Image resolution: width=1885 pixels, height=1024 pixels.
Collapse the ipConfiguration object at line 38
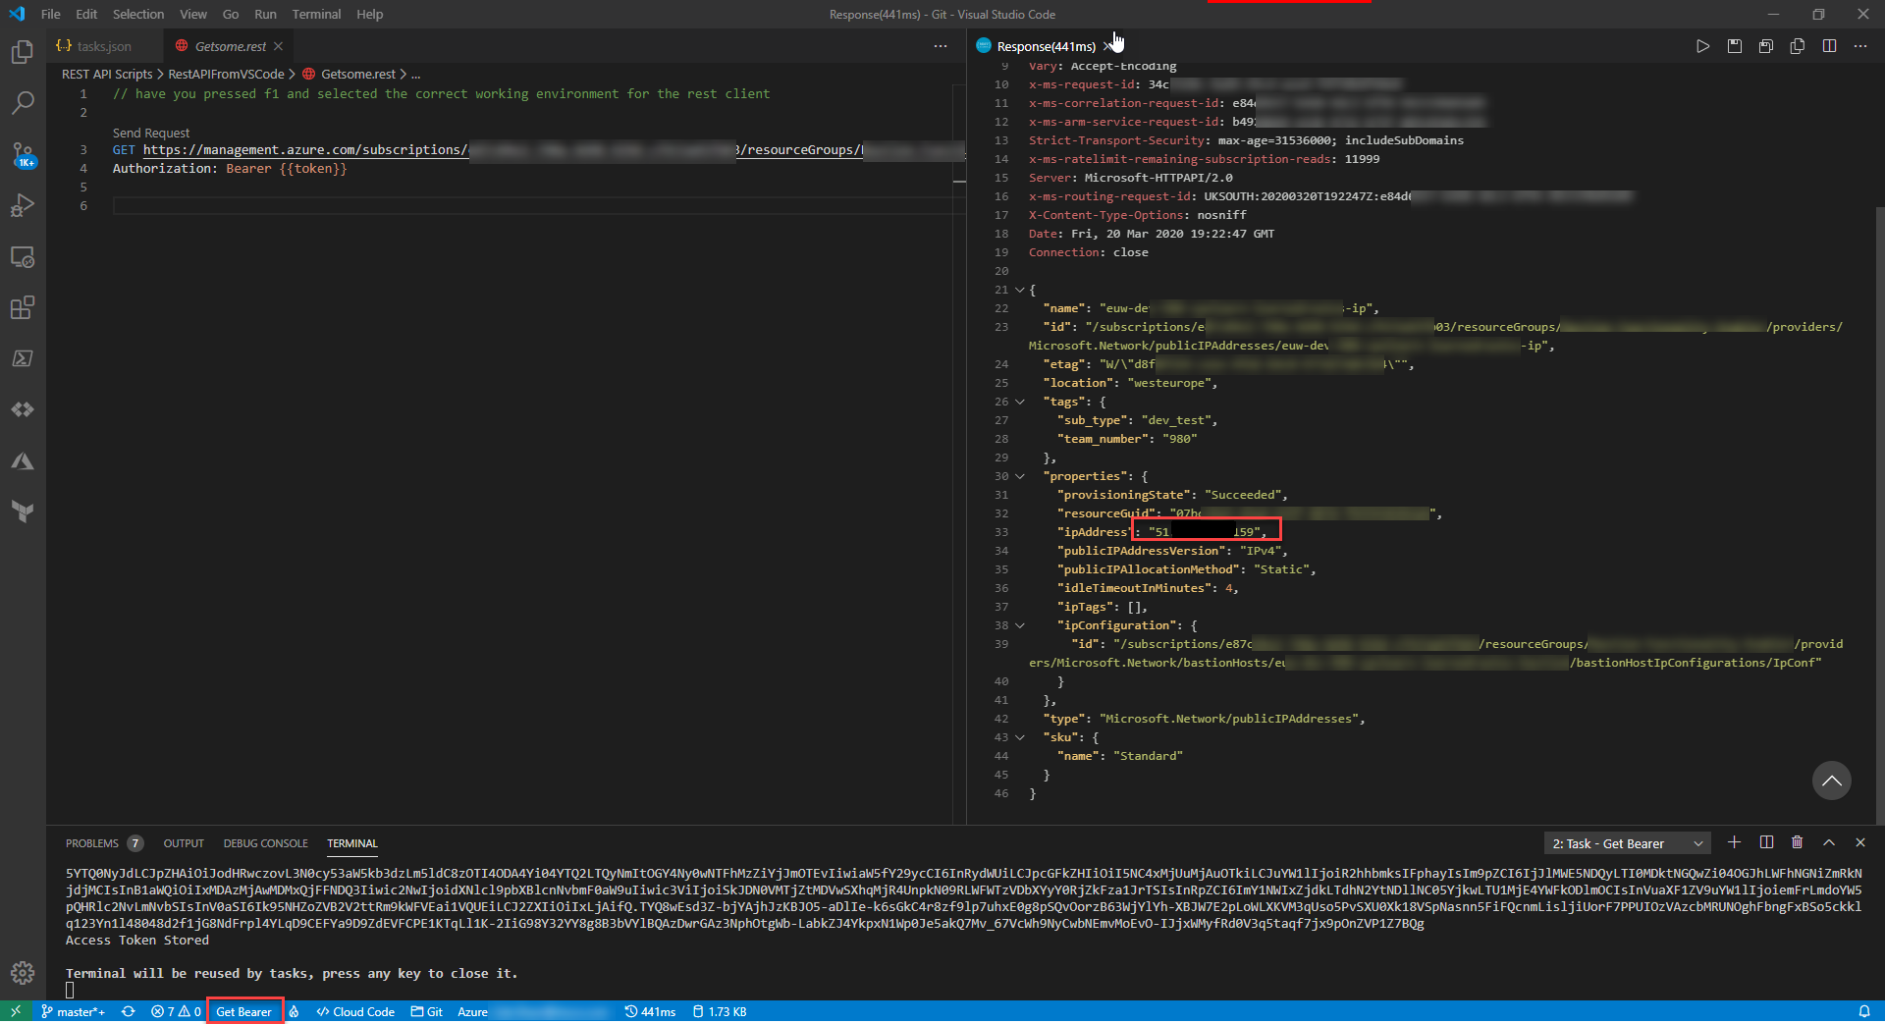click(x=1020, y=625)
